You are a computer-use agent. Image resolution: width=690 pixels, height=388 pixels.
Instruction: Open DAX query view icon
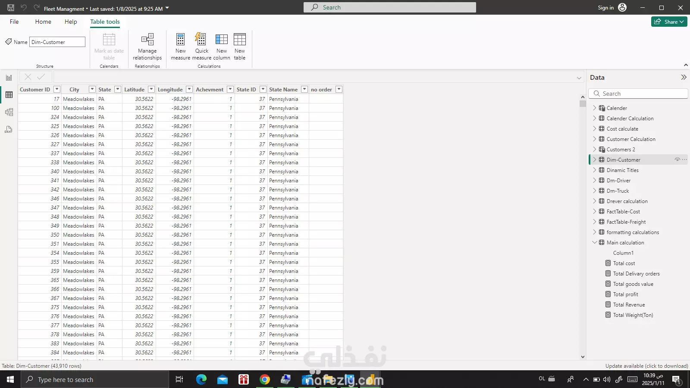tap(9, 129)
